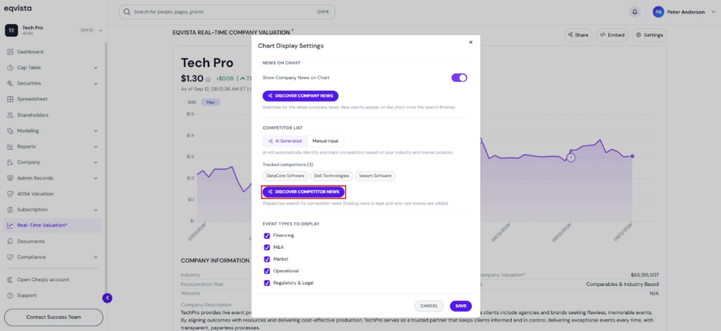Expand the Admin Records menu chevron

[x=96, y=178]
